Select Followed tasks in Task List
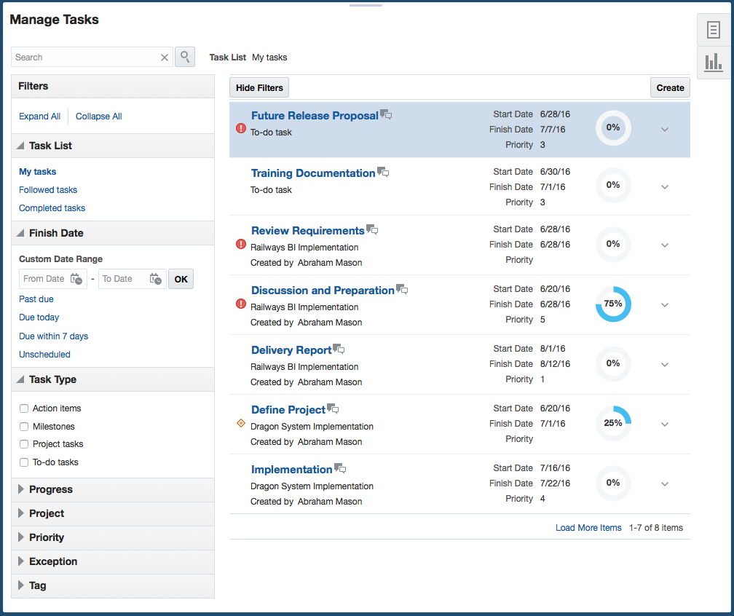Screen dimensions: 734x616 click(x=48, y=190)
